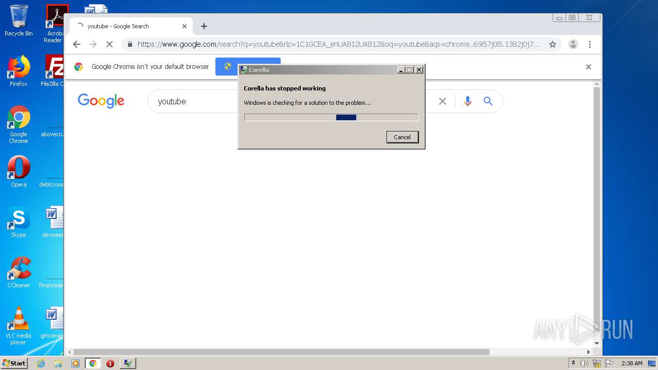
Task: Select Acrobat Reader desktop icon
Action: 54,23
